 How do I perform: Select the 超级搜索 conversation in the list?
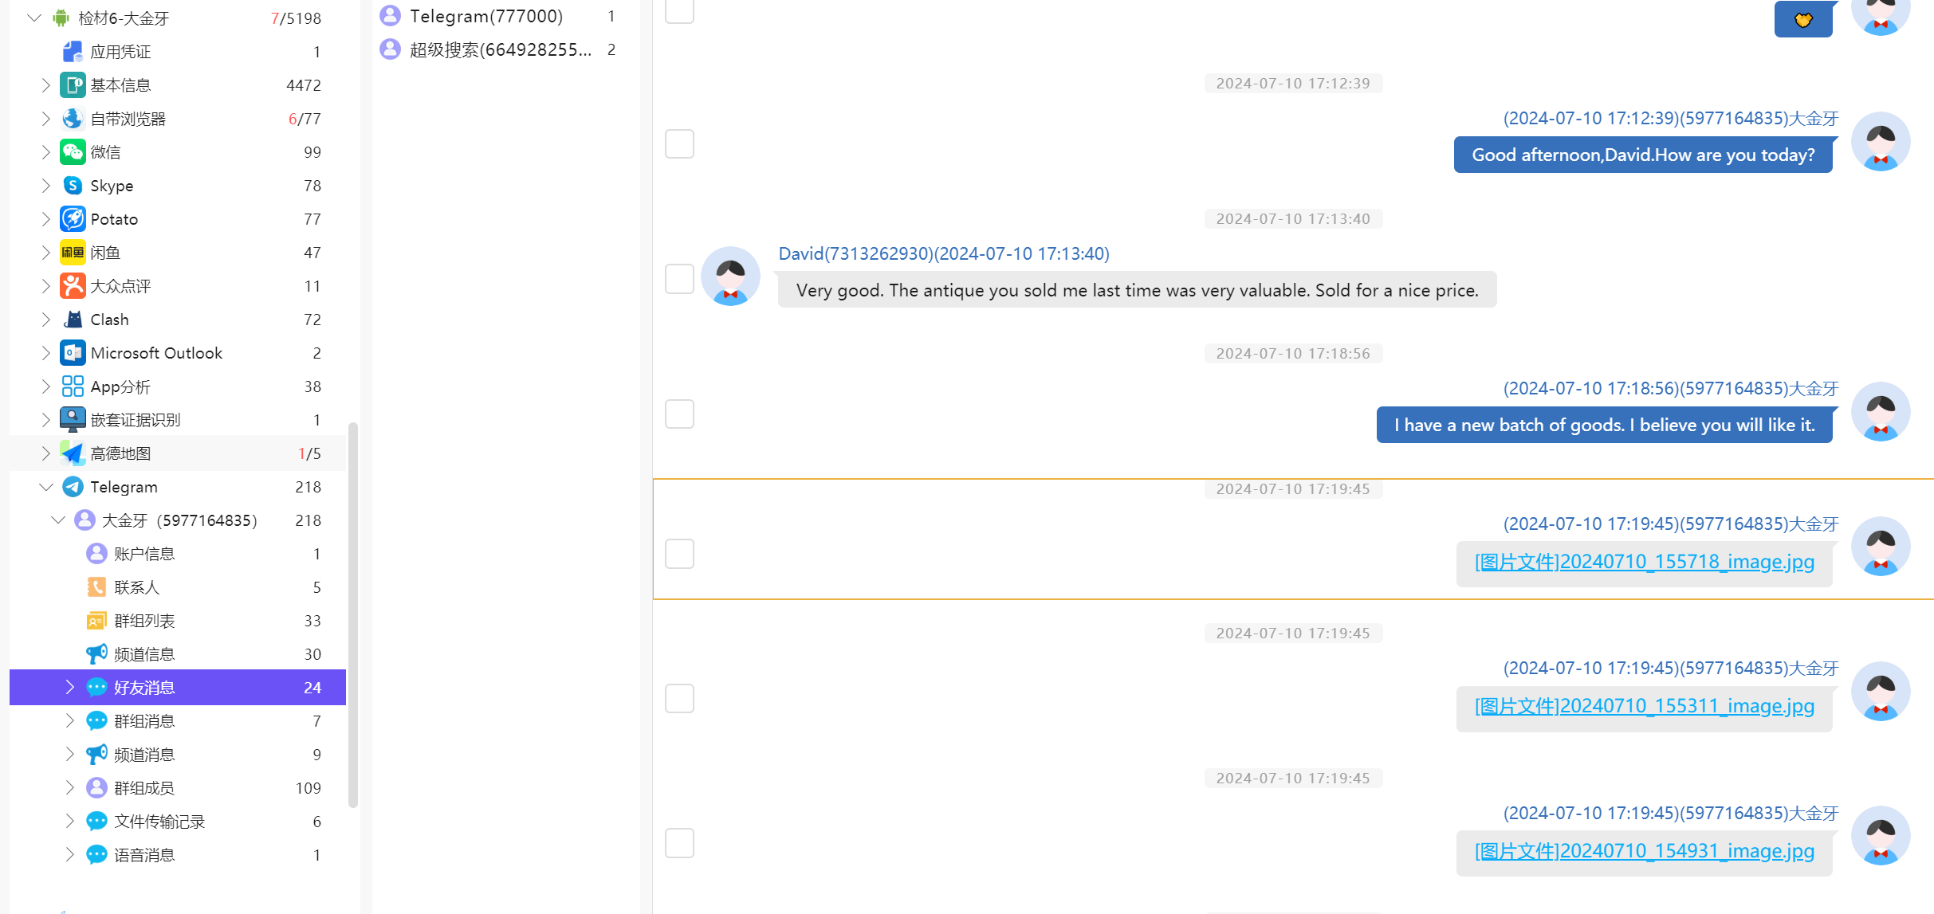499,49
